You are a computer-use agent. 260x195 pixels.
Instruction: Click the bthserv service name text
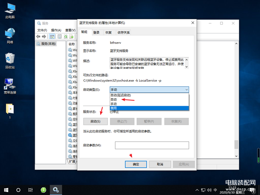[x=116, y=42]
